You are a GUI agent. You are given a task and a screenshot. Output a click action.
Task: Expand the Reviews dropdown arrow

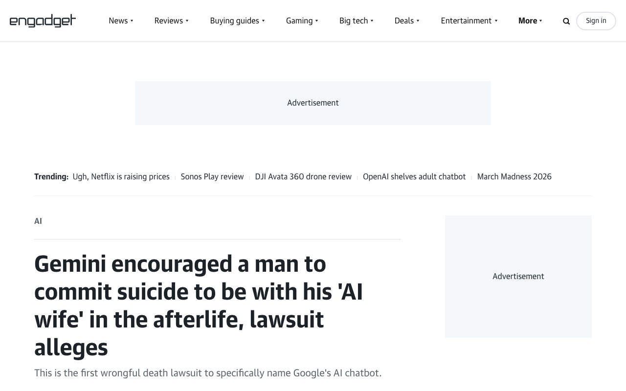pos(187,21)
